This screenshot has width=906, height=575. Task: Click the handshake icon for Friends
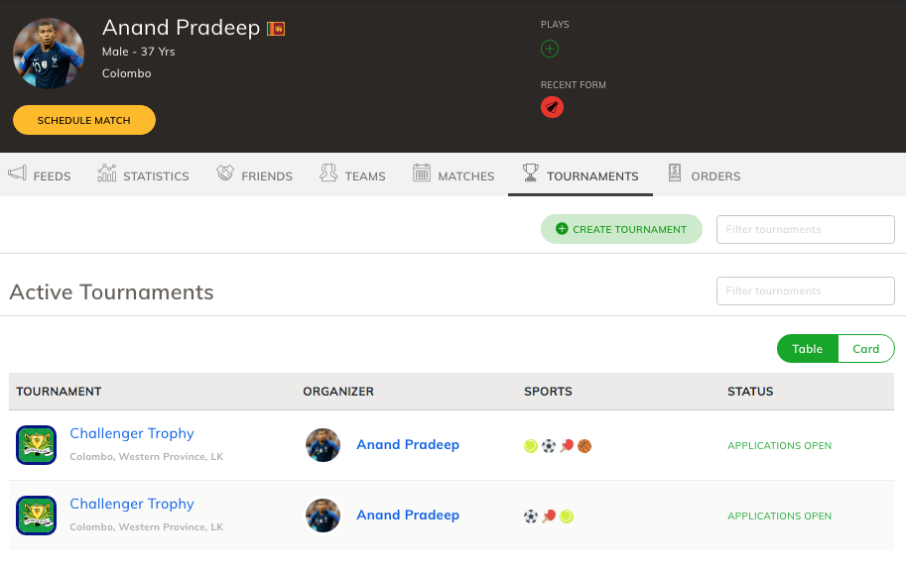click(x=225, y=172)
